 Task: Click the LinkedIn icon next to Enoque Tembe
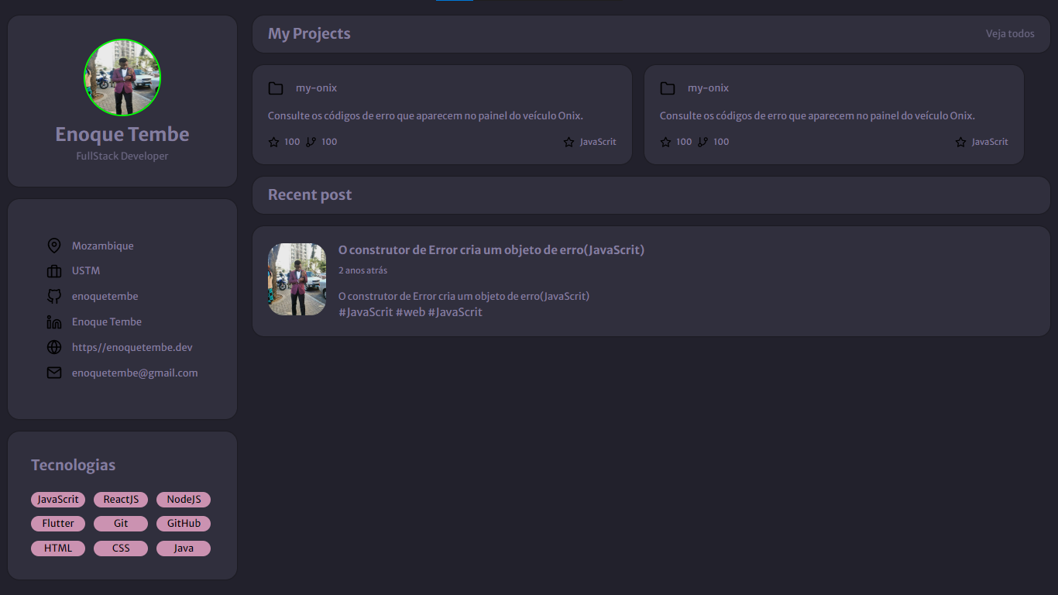coord(54,322)
